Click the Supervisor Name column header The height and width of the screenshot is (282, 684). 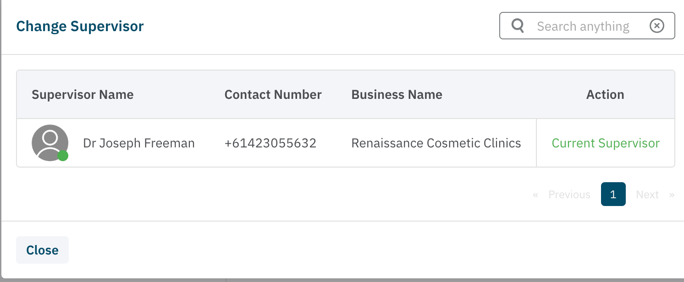pos(83,95)
